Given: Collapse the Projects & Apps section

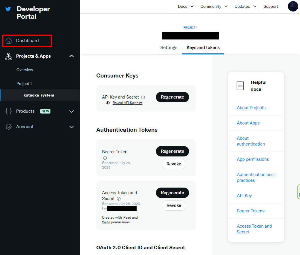Looking at the screenshot, I should point(71,56).
